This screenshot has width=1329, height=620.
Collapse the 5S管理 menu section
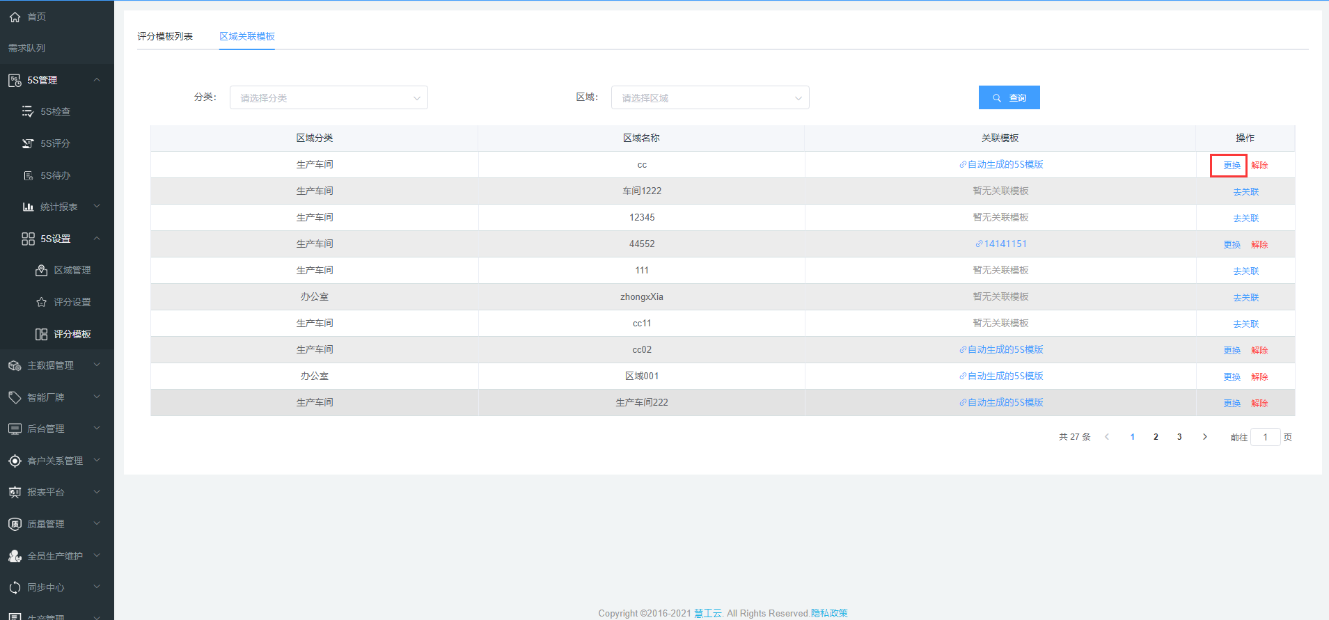tap(97, 80)
